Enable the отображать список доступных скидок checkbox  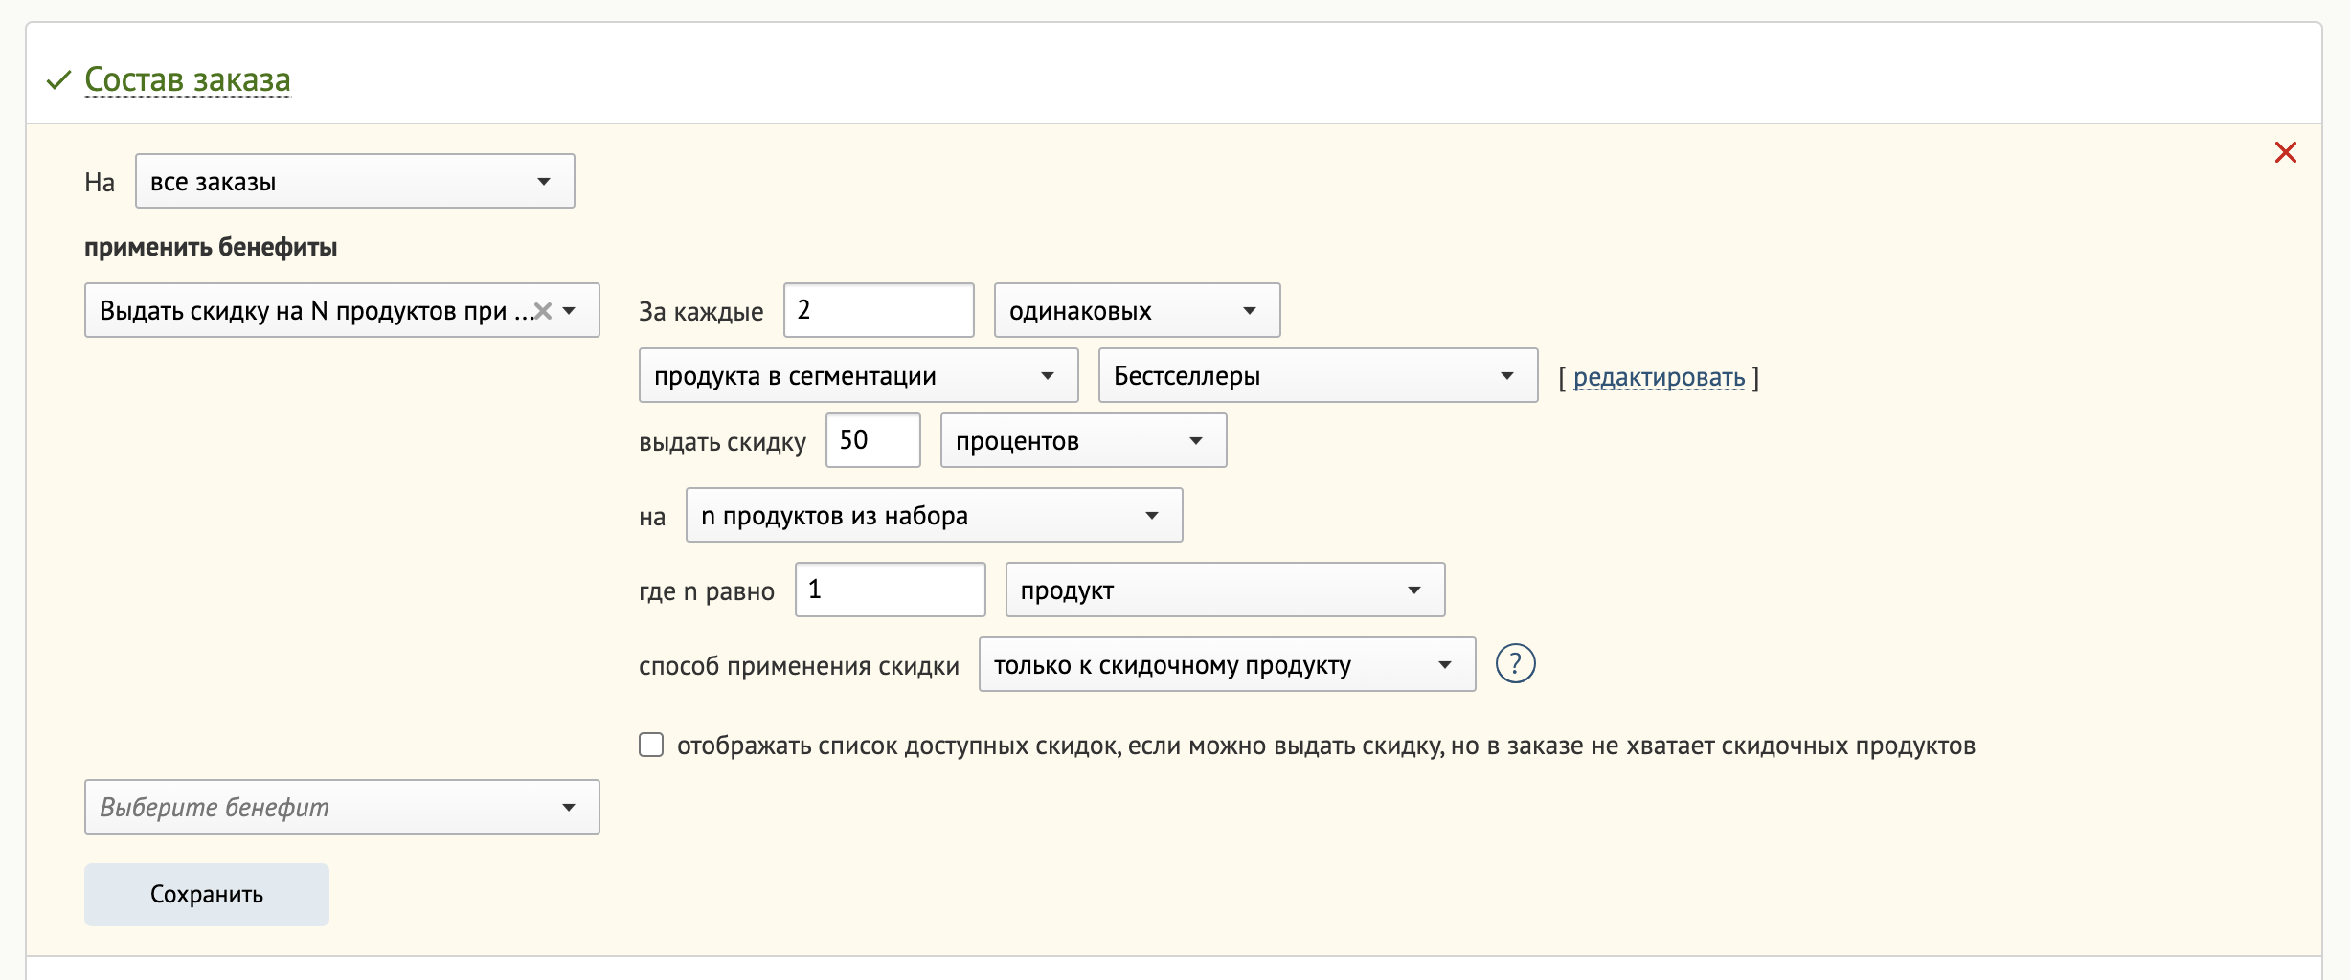pyautogui.click(x=651, y=745)
